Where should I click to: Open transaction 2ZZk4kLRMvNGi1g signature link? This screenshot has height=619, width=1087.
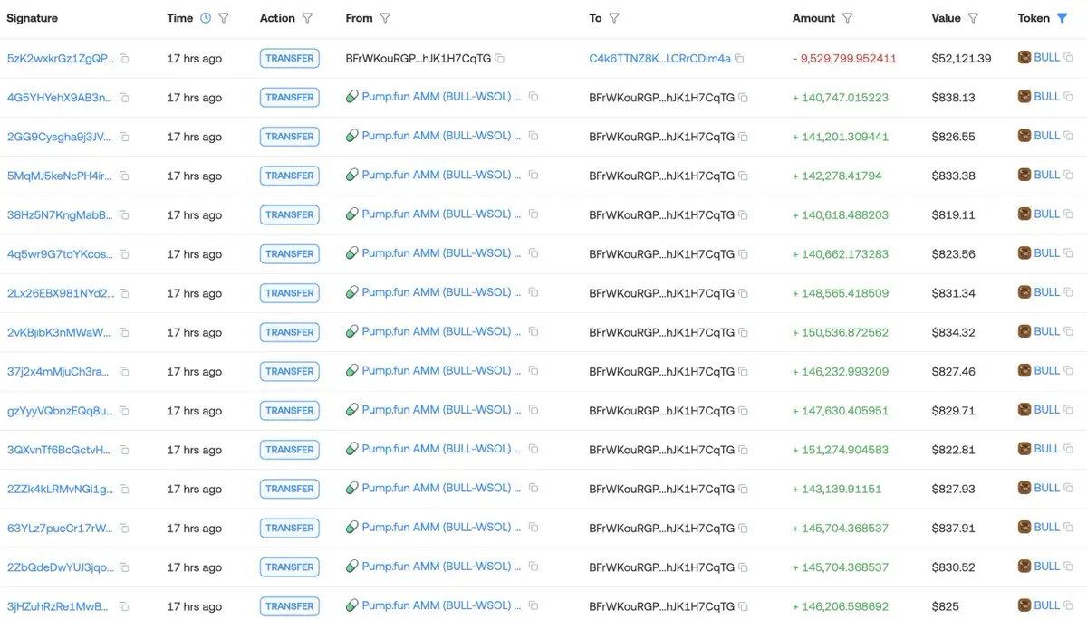click(x=61, y=489)
